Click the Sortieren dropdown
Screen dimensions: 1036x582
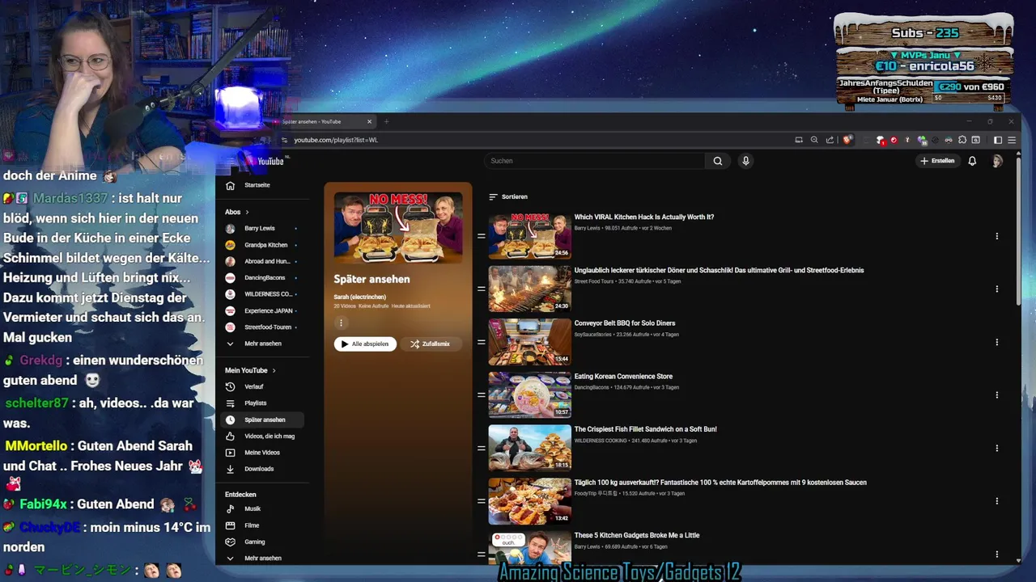coord(508,196)
